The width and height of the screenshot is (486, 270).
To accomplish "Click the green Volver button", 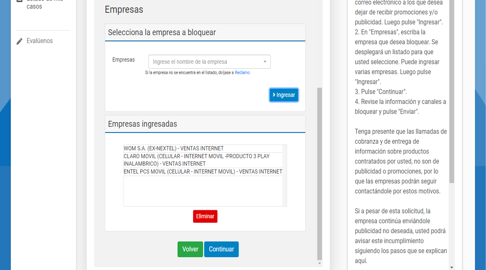I will point(190,249).
